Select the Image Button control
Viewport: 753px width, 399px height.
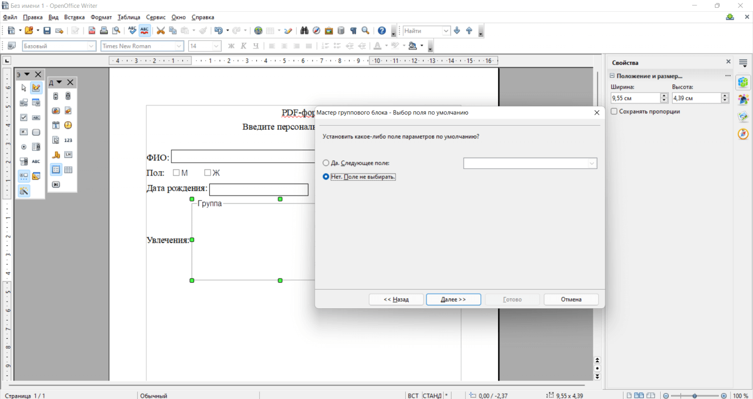[x=56, y=111]
